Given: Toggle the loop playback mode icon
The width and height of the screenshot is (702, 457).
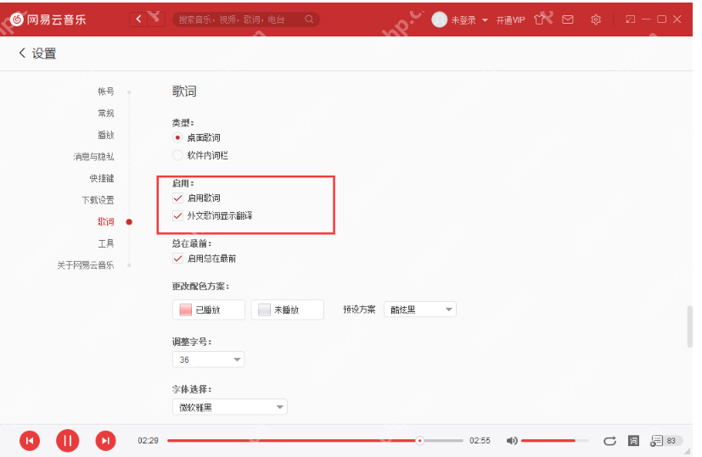Looking at the screenshot, I should [x=609, y=441].
